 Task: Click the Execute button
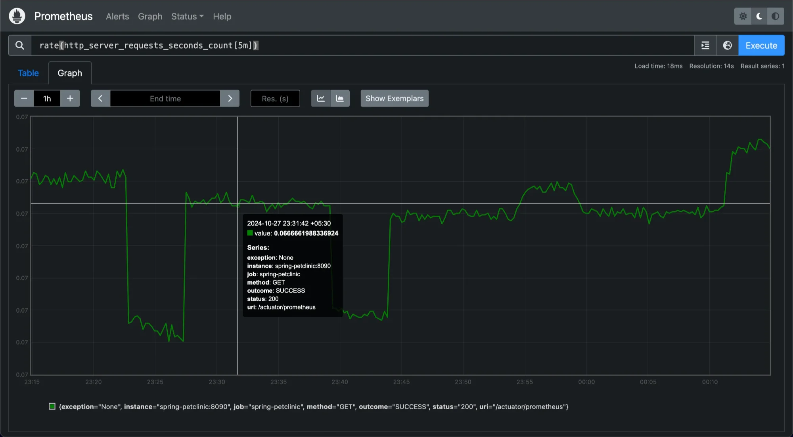[x=761, y=46]
